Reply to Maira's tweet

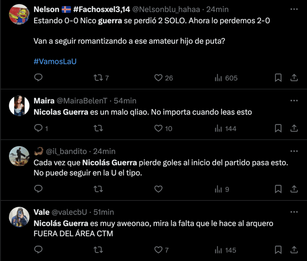coord(39,128)
